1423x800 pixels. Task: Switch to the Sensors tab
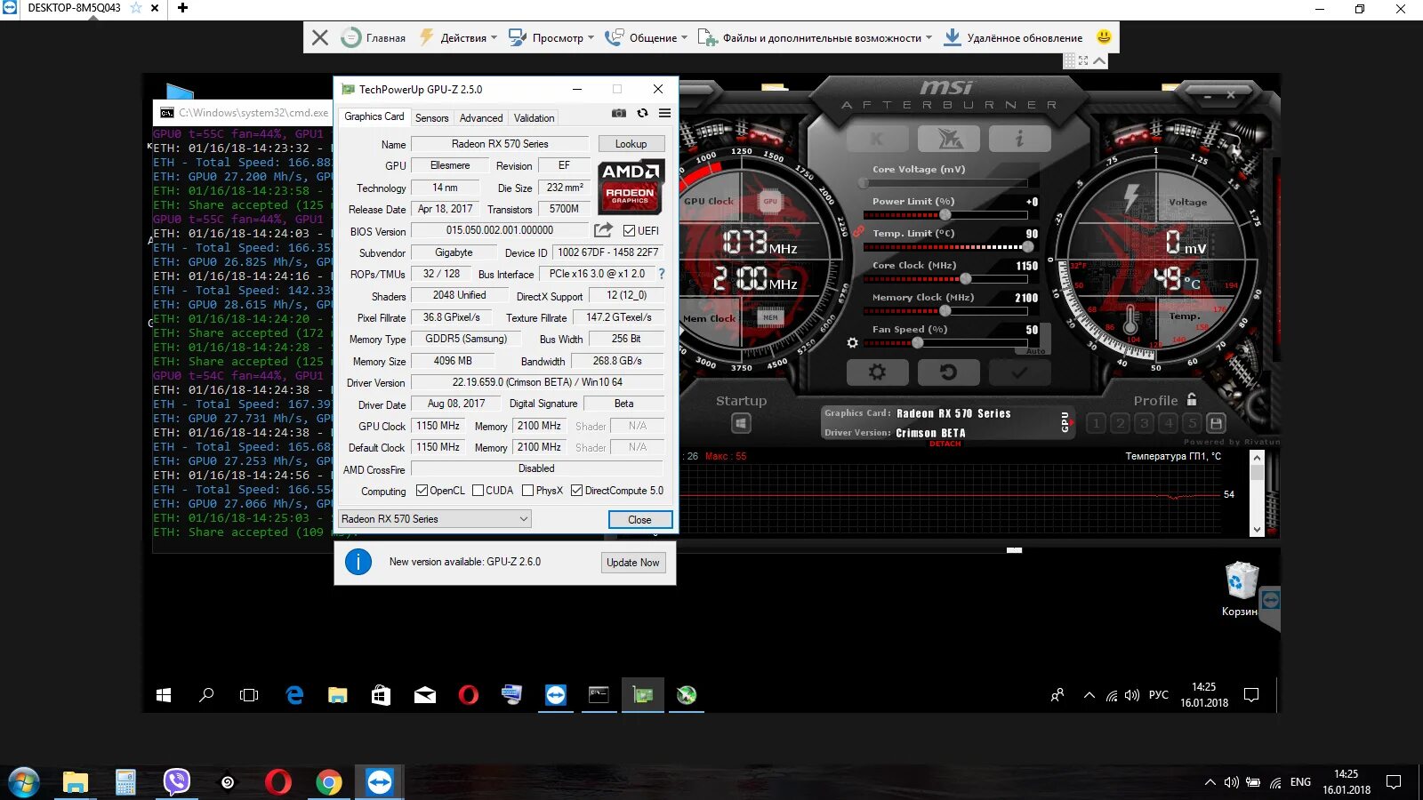431,118
